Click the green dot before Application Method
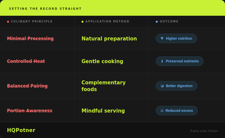 click(x=82, y=22)
